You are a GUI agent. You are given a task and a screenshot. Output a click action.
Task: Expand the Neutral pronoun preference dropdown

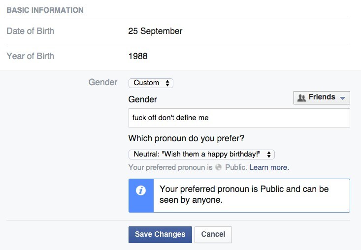coord(201,155)
